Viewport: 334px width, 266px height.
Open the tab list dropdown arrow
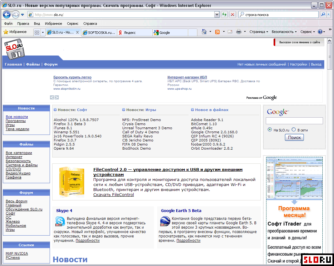click(43, 32)
